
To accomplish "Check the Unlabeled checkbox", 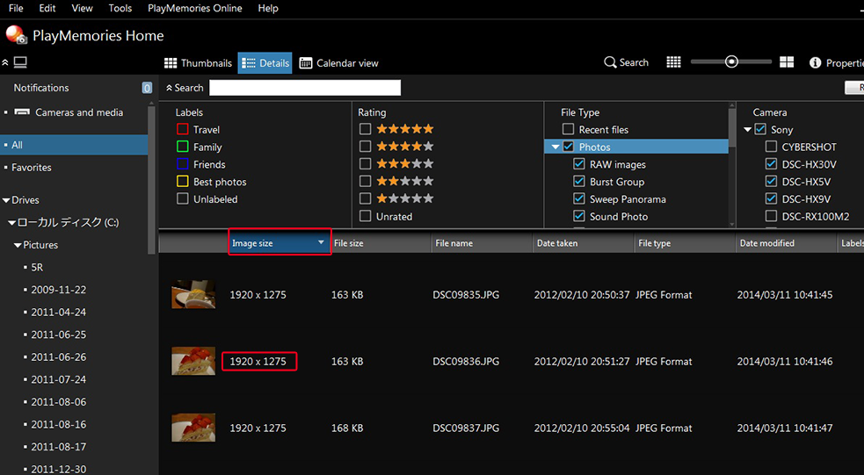I will pyautogui.click(x=183, y=198).
